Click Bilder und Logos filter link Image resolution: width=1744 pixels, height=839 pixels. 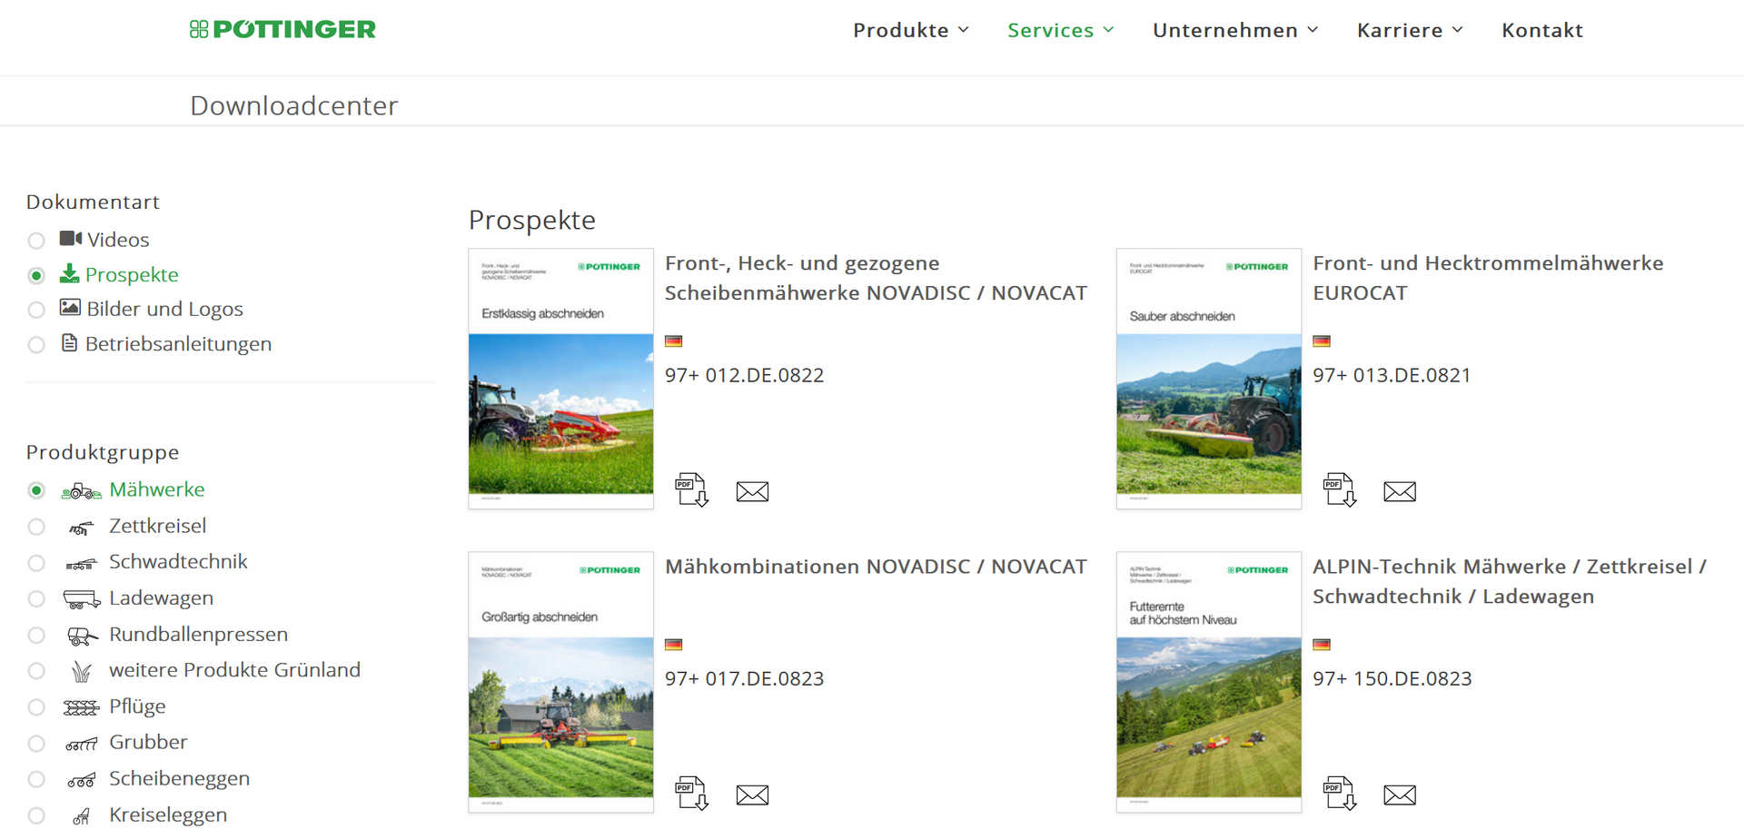point(164,309)
